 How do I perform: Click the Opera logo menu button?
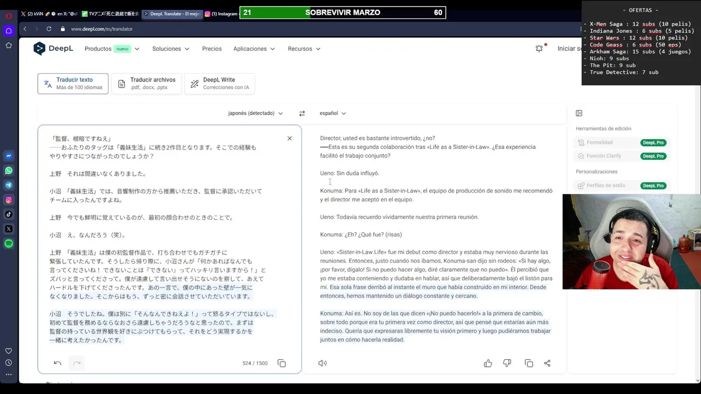(9, 16)
